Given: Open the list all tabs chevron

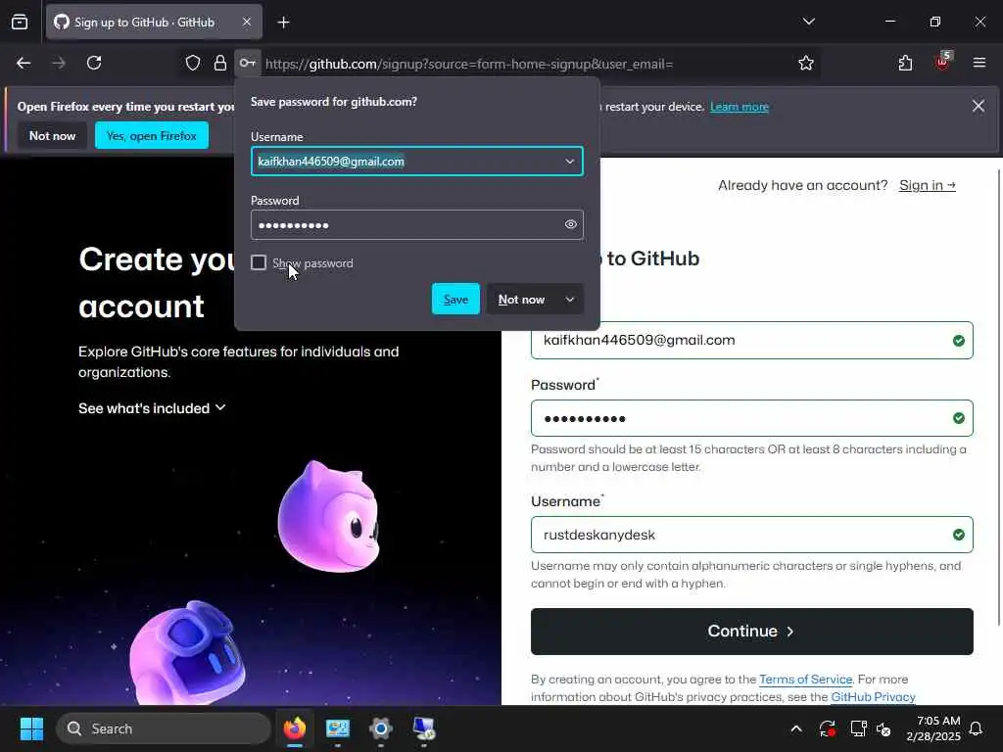Looking at the screenshot, I should pyautogui.click(x=808, y=22).
